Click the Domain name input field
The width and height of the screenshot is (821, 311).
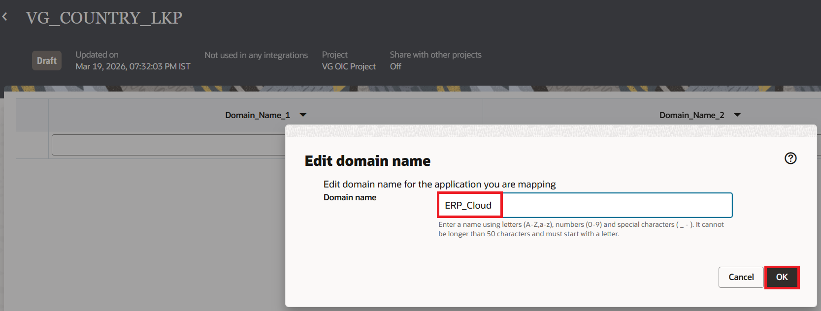pyautogui.click(x=585, y=205)
